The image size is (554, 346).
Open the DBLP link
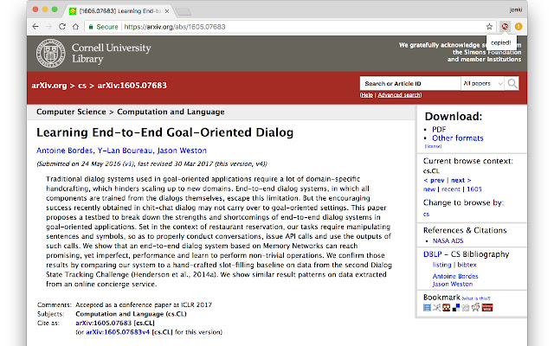point(433,254)
